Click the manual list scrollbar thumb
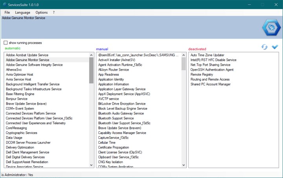The image size is (283, 178). pyautogui.click(x=184, y=64)
